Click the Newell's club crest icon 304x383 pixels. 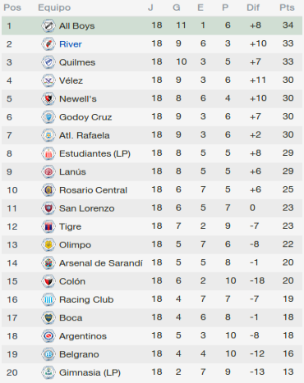coord(48,98)
